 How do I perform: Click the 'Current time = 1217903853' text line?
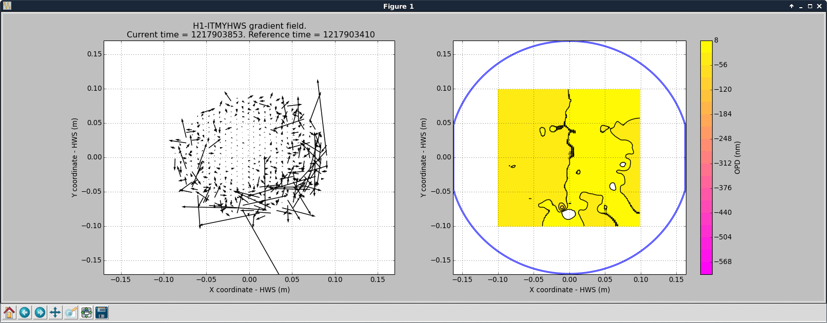coord(185,34)
